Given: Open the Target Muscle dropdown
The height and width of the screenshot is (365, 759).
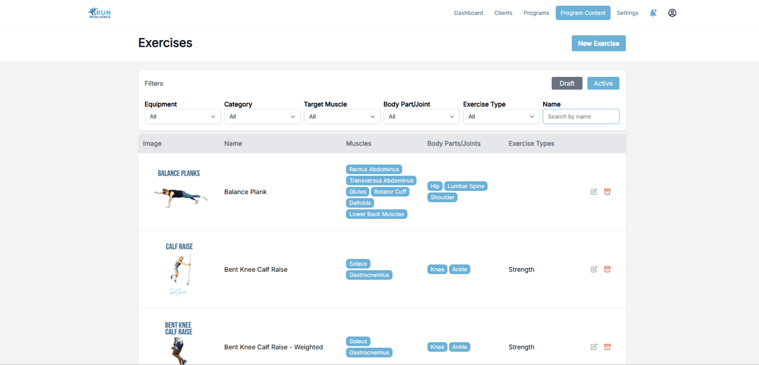Looking at the screenshot, I should click(342, 117).
